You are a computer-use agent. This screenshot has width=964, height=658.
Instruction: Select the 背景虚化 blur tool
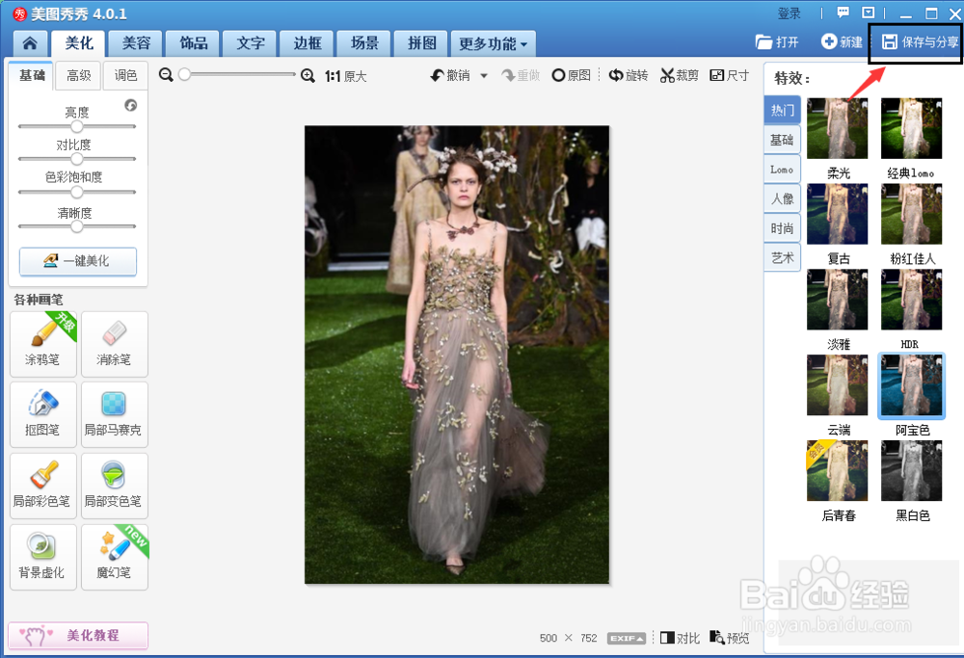(43, 557)
